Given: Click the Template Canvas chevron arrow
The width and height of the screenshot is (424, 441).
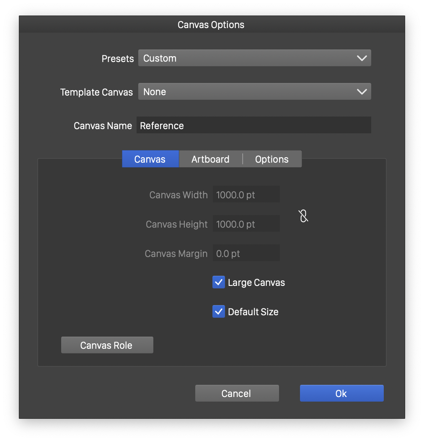Looking at the screenshot, I should [362, 92].
